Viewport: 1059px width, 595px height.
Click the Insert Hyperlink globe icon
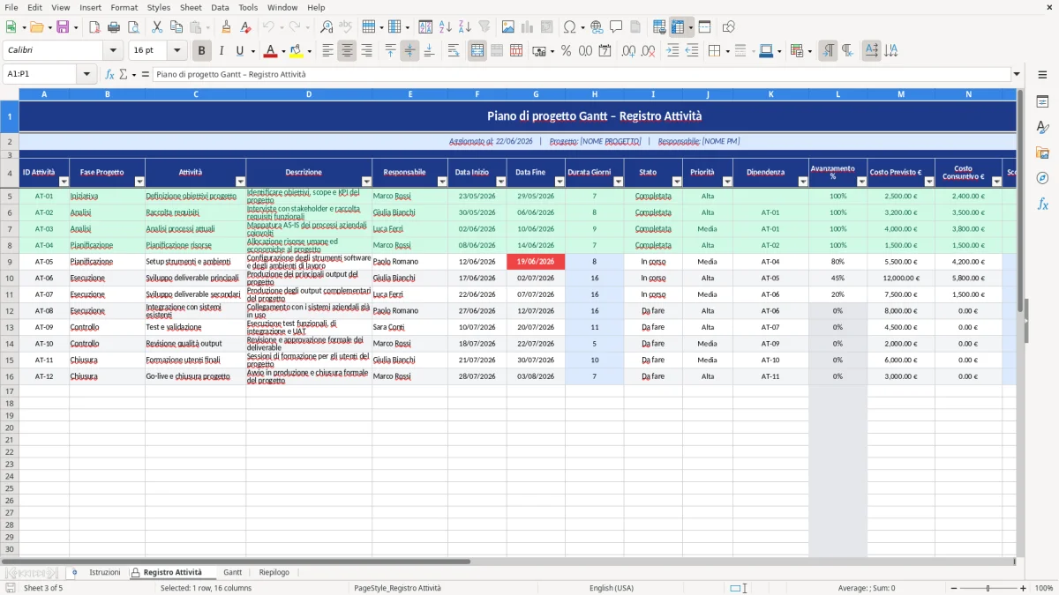coord(597,27)
